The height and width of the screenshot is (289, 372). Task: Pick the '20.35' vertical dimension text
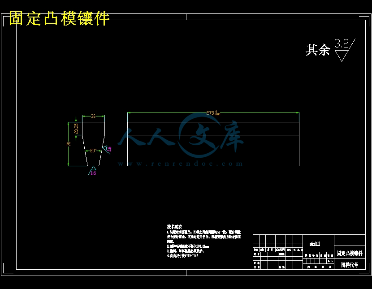(76, 129)
